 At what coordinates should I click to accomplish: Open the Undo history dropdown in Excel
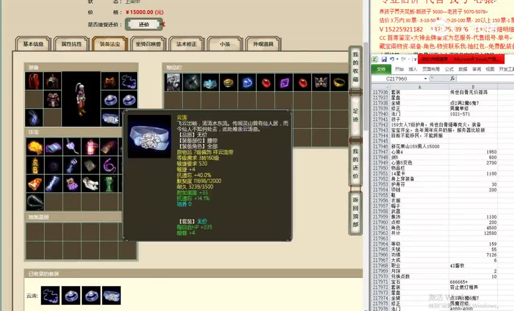[397, 59]
